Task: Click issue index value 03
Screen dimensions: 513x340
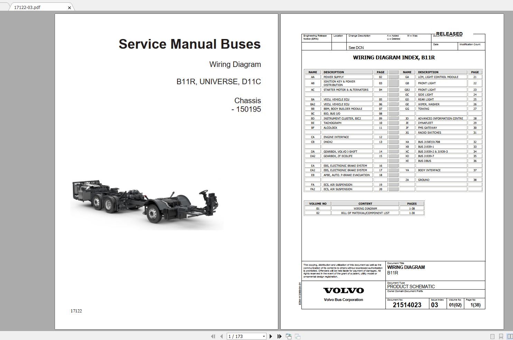Action: coord(435,305)
